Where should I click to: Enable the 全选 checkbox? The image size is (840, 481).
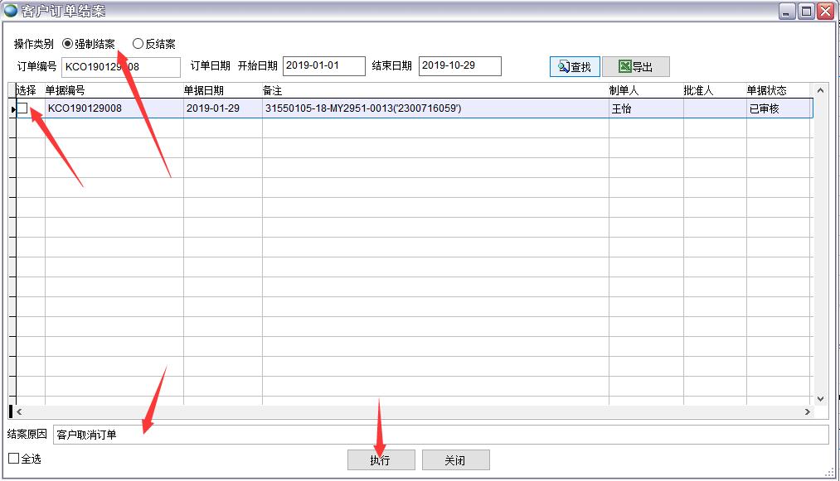14,459
